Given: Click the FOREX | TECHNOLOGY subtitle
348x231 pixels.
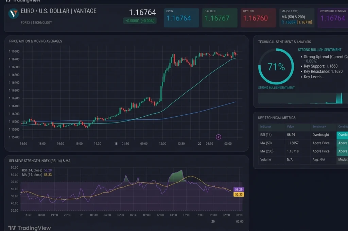Looking at the screenshot, I should click(36, 22).
